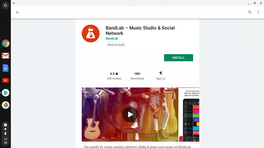The image size is (264, 148).
Task: Install the BandLab app
Action: pos(178,58)
